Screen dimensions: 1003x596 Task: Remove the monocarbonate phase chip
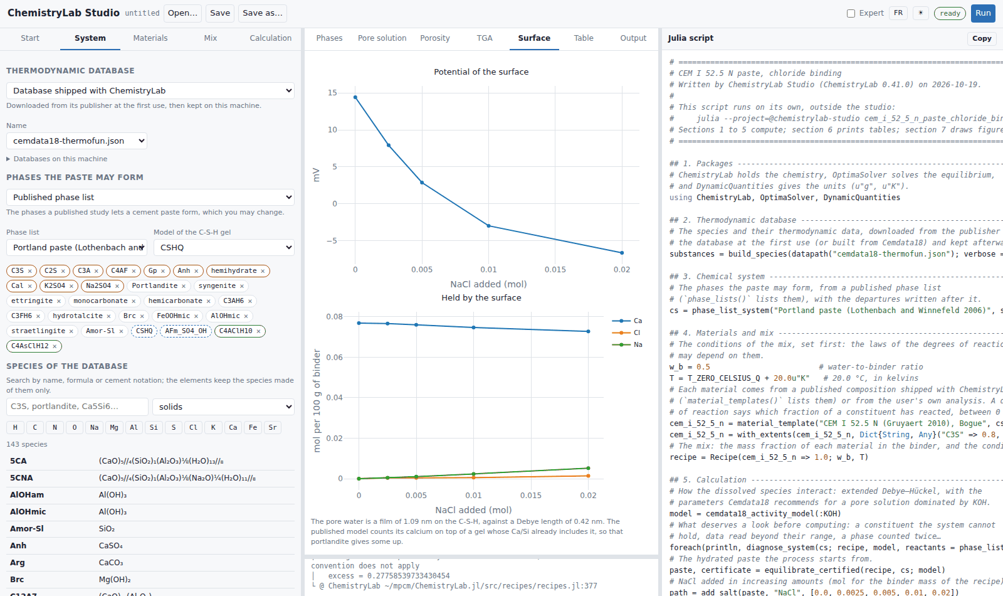134,301
